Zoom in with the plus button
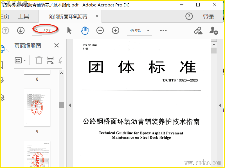Image resolution: width=225 pixels, height=168 pixels. [x=116, y=31]
